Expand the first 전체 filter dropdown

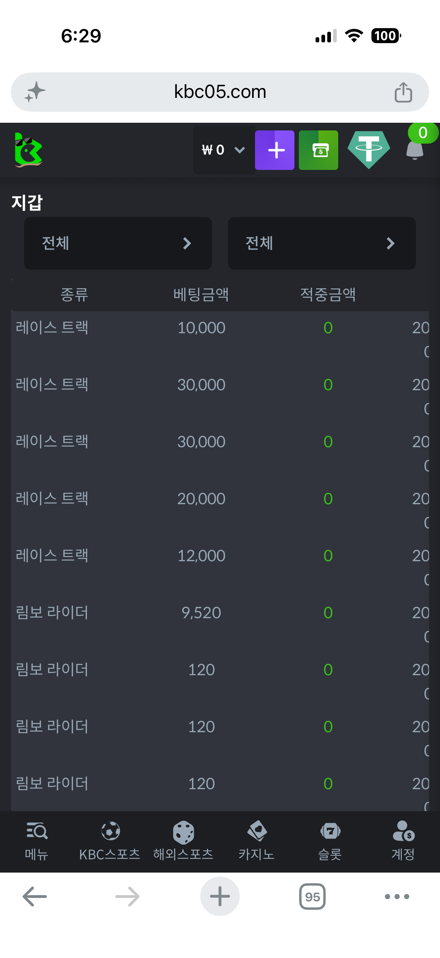(x=118, y=243)
